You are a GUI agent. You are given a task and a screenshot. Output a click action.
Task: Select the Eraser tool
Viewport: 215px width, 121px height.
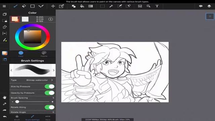(x=24, y=6)
